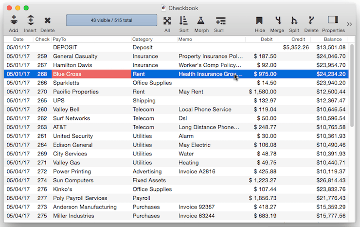Click the Morph flask icon
This screenshot has width=360, height=227.
coord(201,20)
